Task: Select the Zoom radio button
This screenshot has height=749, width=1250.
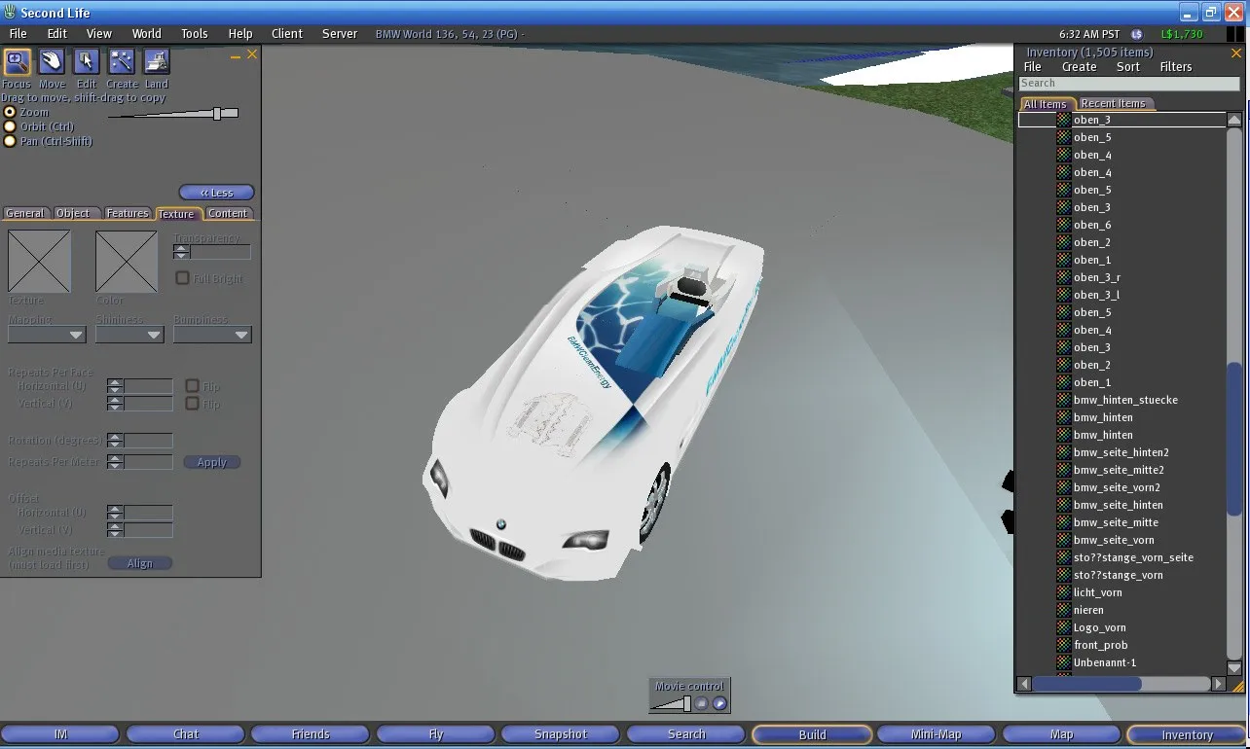Action: click(x=11, y=112)
